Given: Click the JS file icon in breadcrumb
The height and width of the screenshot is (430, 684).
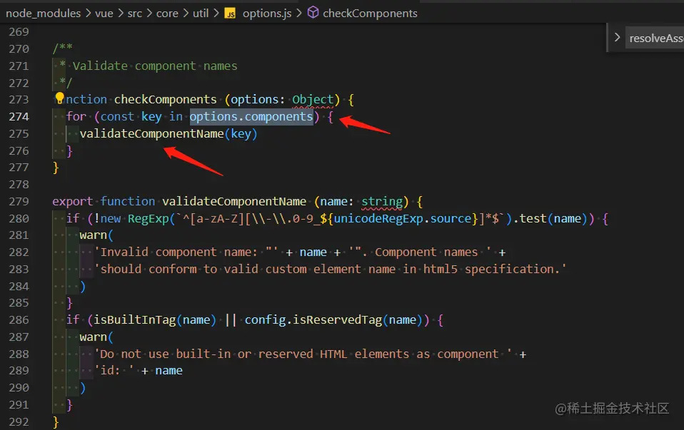Looking at the screenshot, I should pyautogui.click(x=230, y=14).
